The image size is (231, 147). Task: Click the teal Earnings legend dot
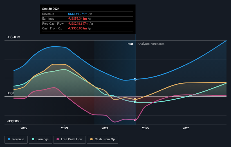point(33,139)
